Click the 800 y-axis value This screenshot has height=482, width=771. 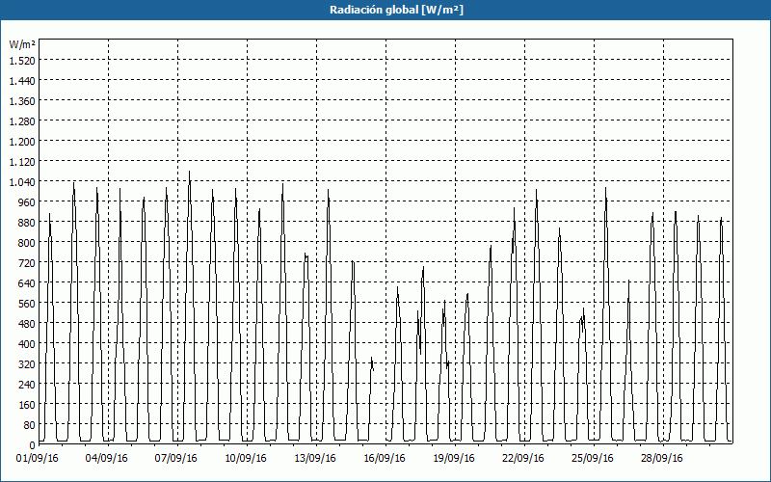(27, 243)
